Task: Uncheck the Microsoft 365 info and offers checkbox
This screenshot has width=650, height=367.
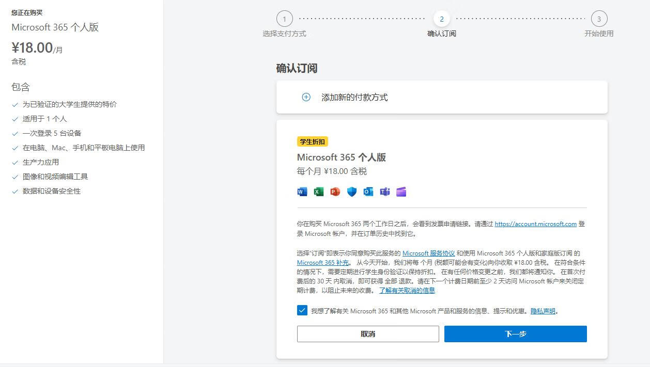Action: click(302, 310)
